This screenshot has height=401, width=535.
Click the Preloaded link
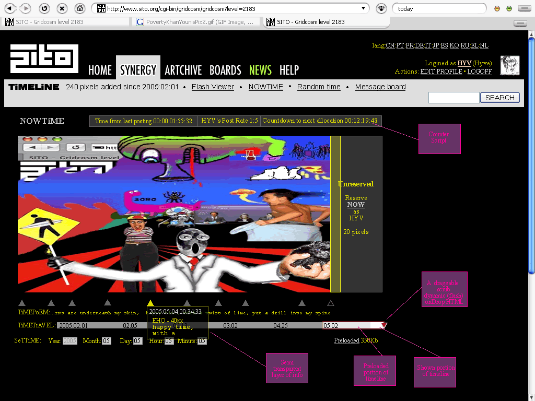click(x=347, y=340)
